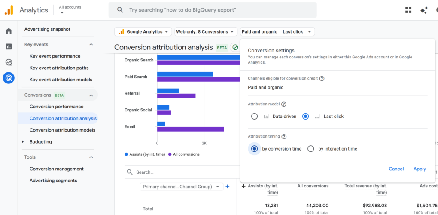The image size is (438, 215).
Task: Open the Reports bar chart icon
Action: (9, 46)
